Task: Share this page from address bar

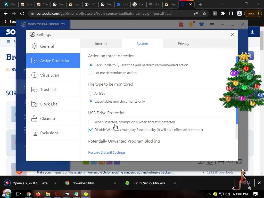Action: 196,13
